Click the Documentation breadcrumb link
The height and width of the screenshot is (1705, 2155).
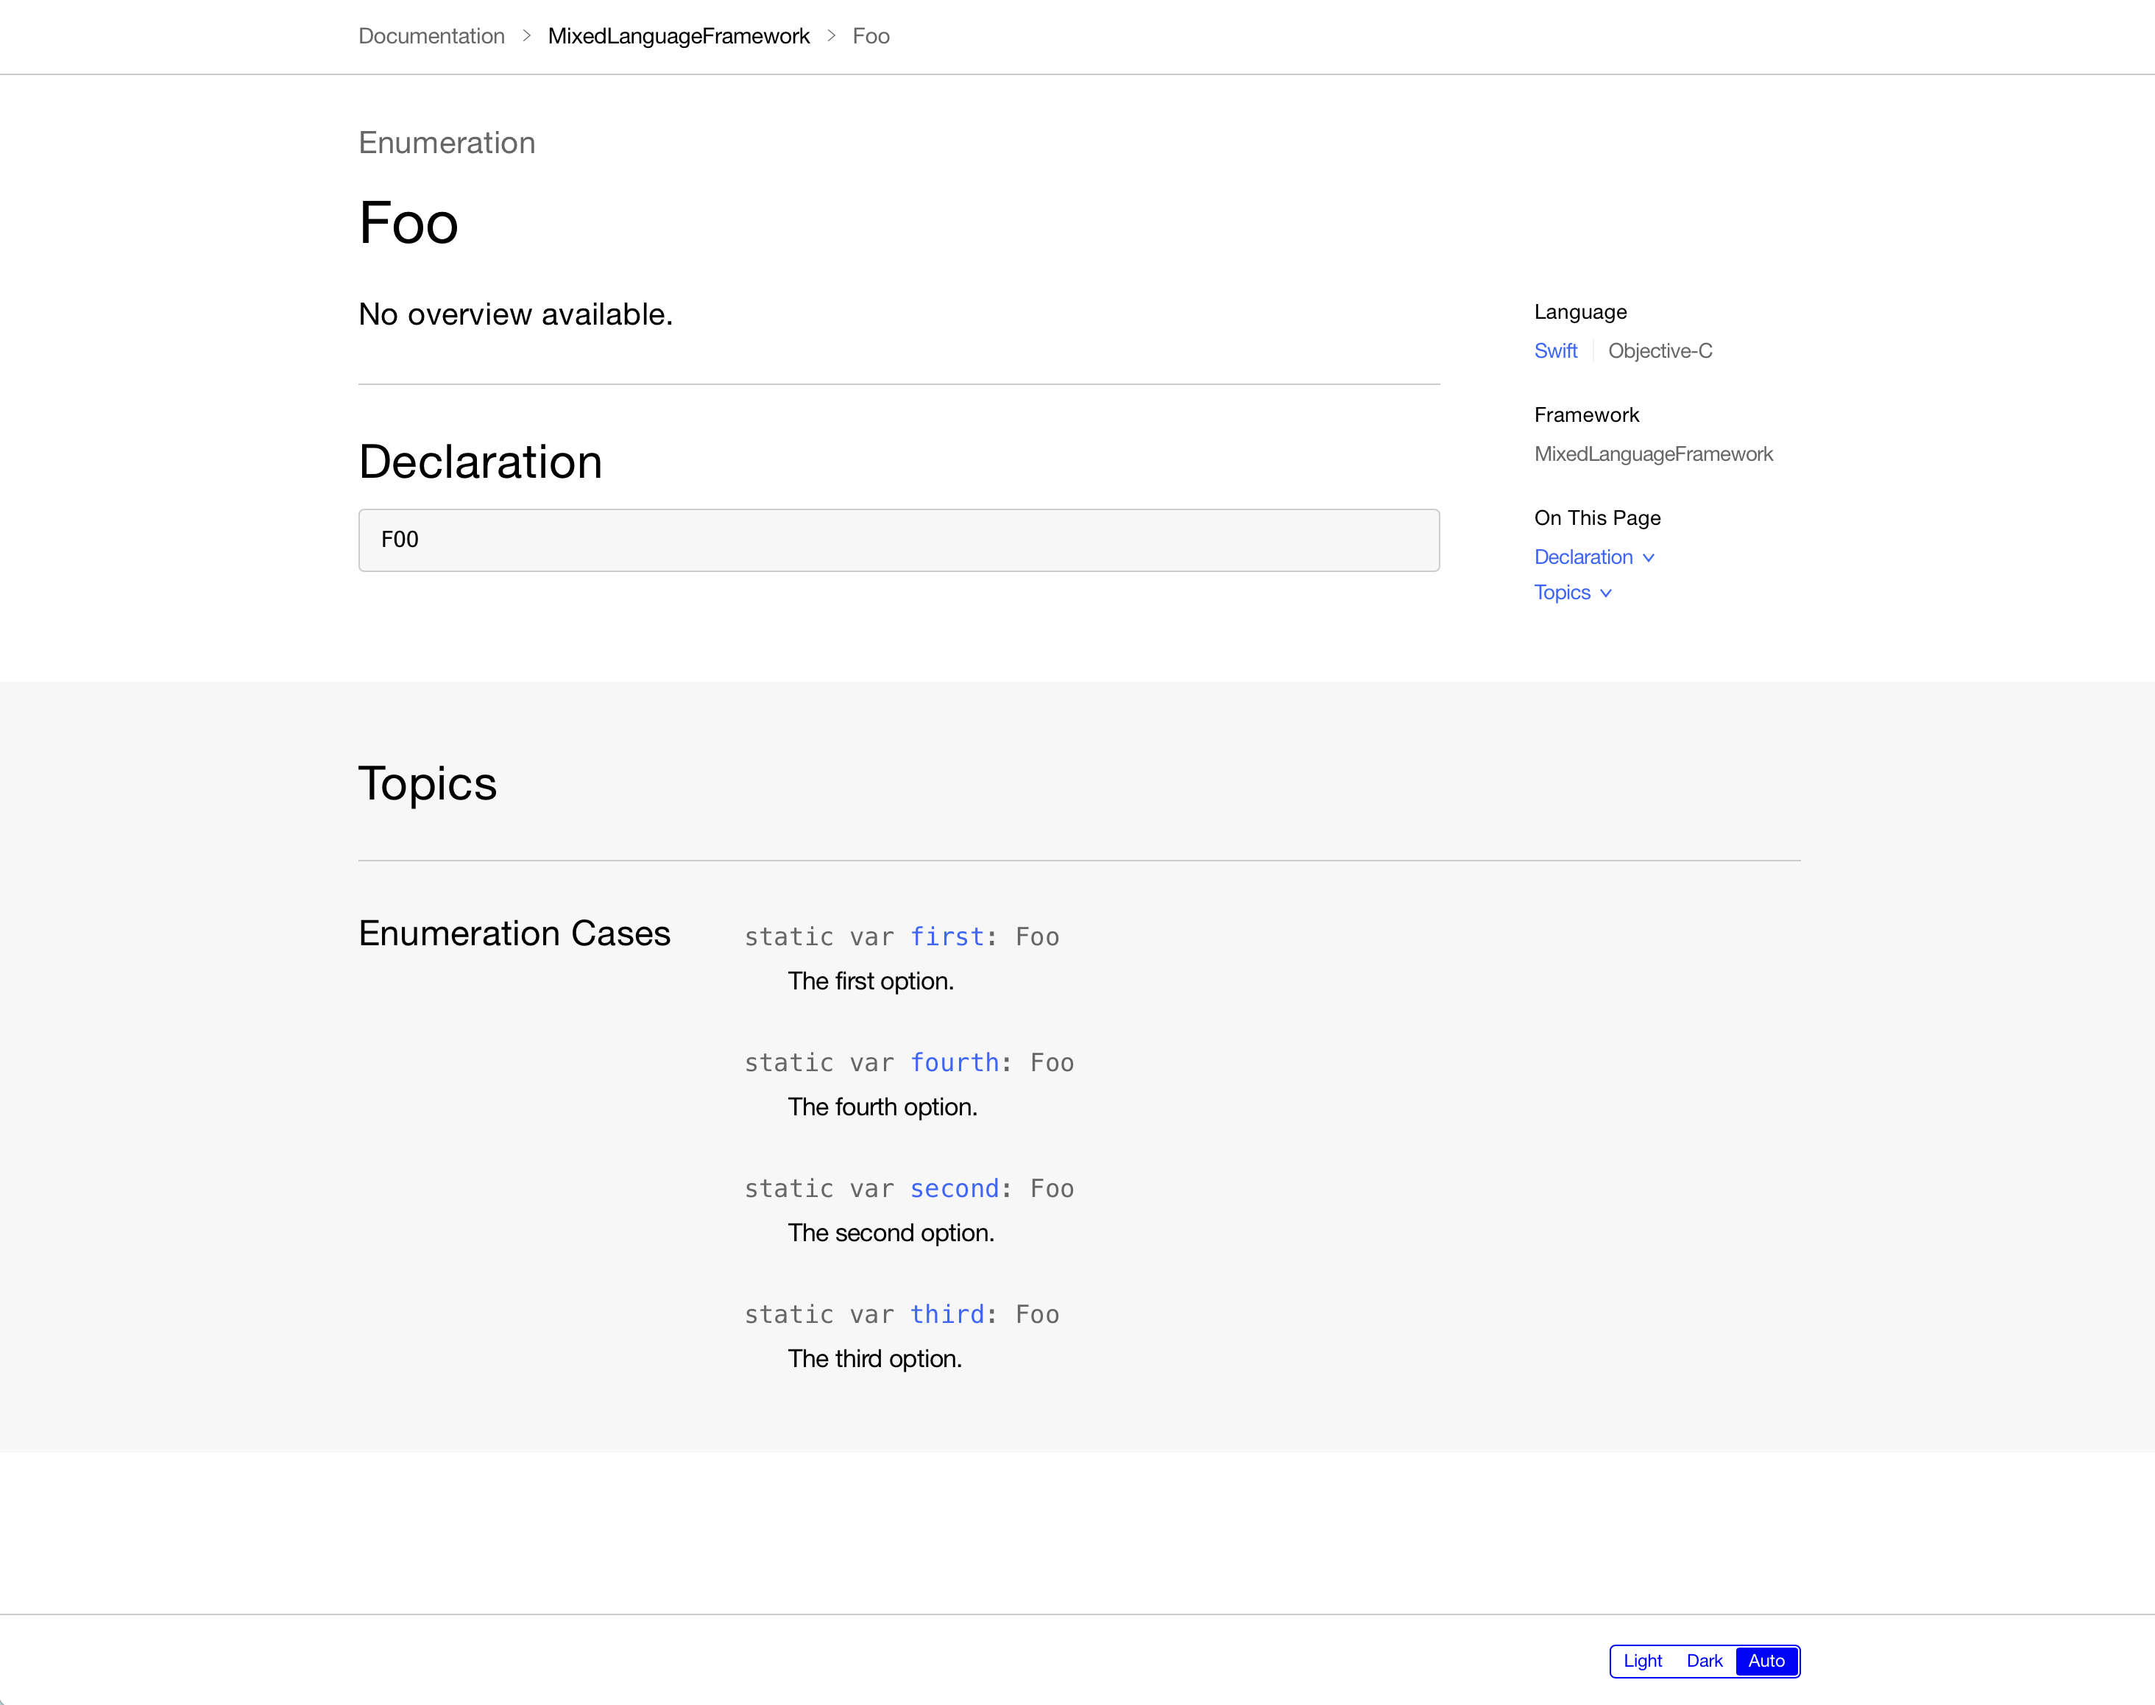coord(431,36)
